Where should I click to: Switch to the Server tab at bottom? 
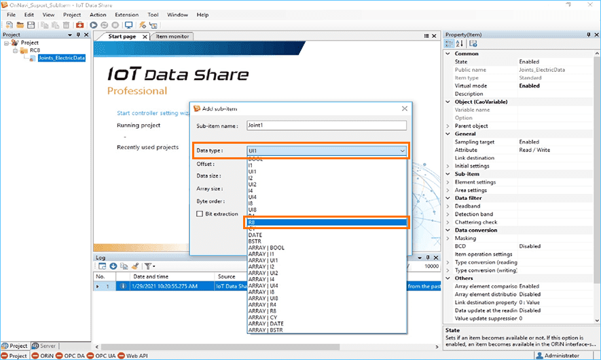point(44,346)
